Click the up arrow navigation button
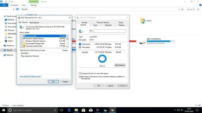The height and width of the screenshot is (113, 202). [x=14, y=9]
